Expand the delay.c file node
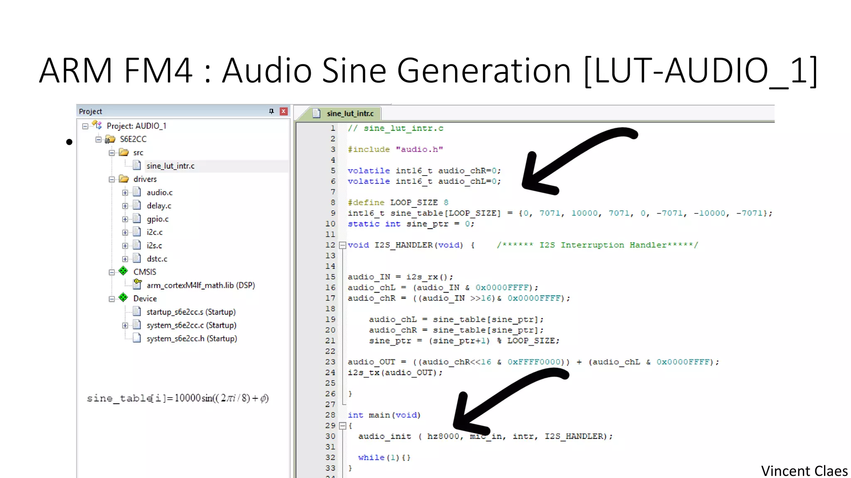 point(125,206)
